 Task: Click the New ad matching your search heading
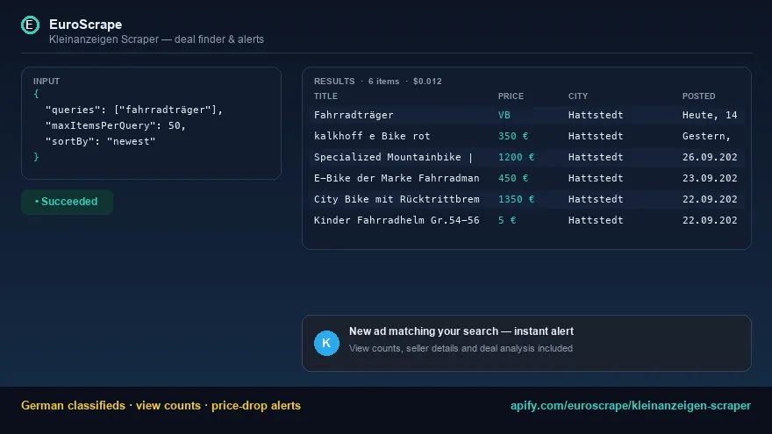[461, 331]
